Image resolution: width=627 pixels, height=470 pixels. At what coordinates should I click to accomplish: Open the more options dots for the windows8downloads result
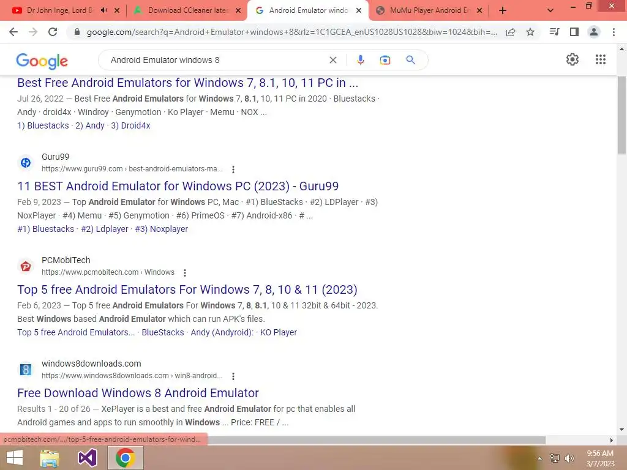tap(233, 376)
